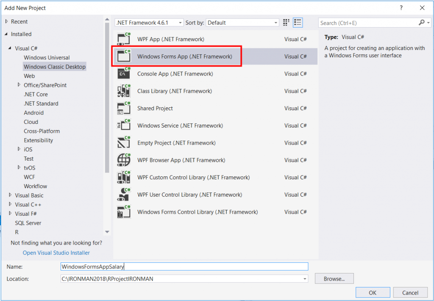Select the Cross-Platform category
434x301 pixels.
coord(42,131)
